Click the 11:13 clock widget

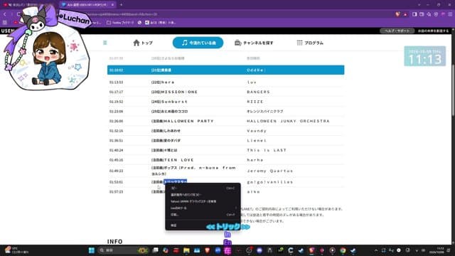[x=425, y=56]
